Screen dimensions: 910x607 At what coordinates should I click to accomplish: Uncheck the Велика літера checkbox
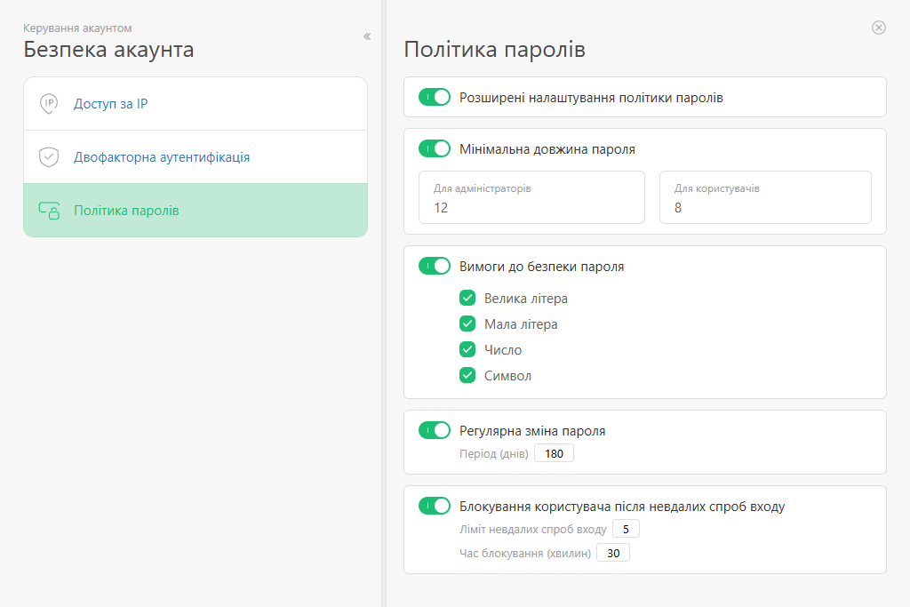pyautogui.click(x=467, y=298)
